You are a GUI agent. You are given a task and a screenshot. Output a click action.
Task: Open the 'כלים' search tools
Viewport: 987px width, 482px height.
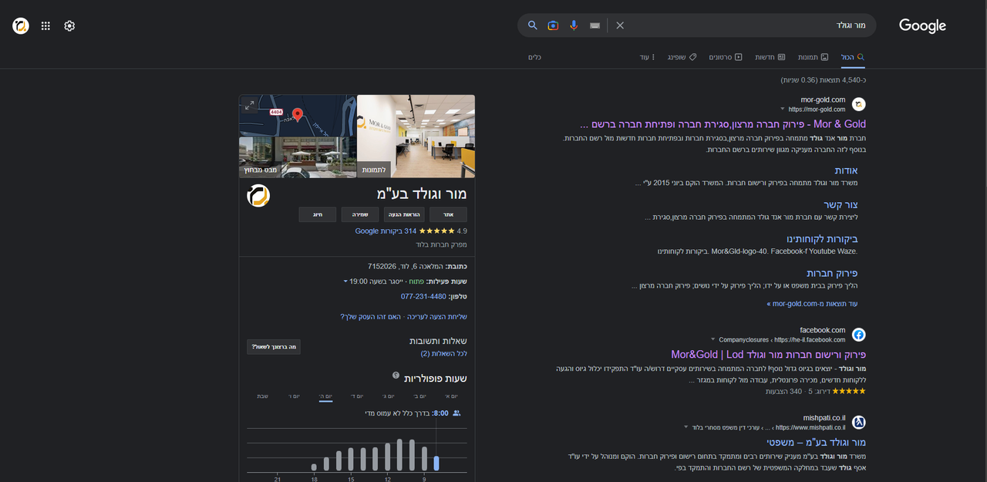click(x=534, y=57)
